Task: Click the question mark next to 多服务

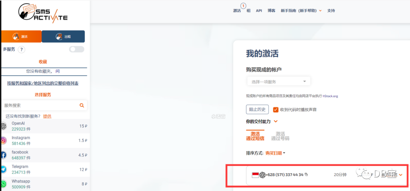Action: (21, 50)
